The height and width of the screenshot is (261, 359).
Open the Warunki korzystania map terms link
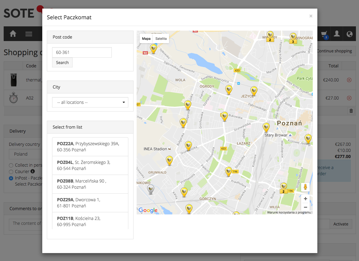[x=289, y=213]
